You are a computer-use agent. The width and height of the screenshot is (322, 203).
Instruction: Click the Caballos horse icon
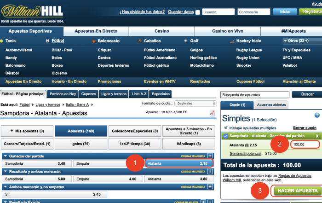point(140,41)
